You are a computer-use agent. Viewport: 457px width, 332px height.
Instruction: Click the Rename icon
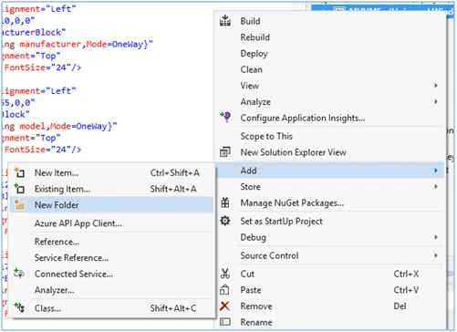click(x=225, y=322)
